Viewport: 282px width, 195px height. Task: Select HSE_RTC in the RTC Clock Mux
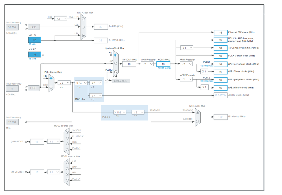coord(83,19)
